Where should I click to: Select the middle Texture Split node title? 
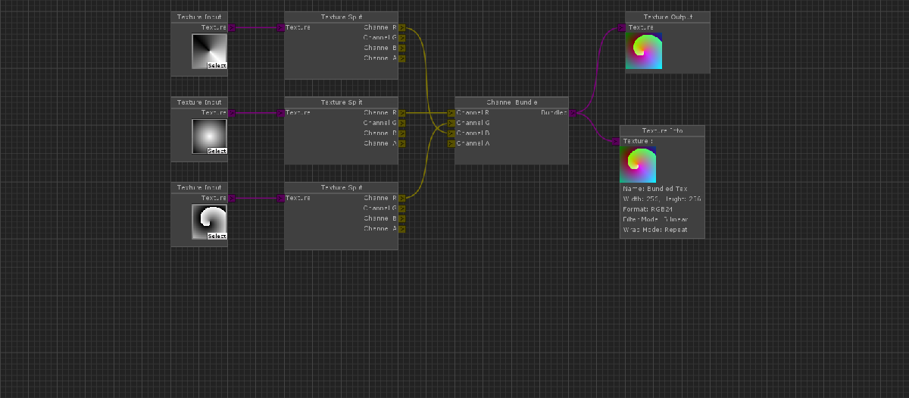pyautogui.click(x=342, y=102)
